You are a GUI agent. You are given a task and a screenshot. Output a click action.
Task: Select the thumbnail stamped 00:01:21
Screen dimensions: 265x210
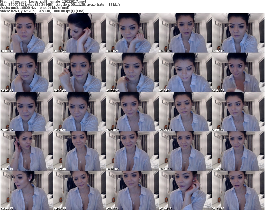(x=132, y=33)
